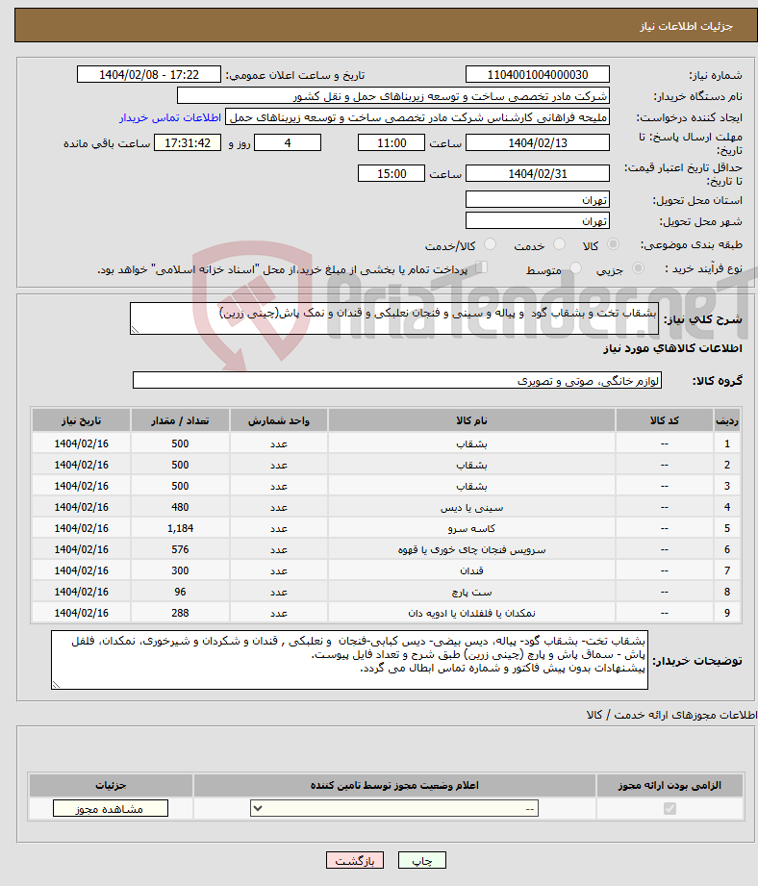Click the quantity 480 cell
758x886 pixels.
click(180, 507)
